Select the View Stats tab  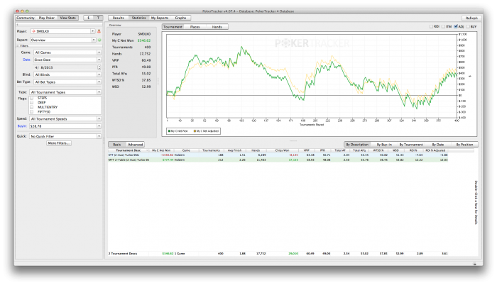[x=68, y=18]
